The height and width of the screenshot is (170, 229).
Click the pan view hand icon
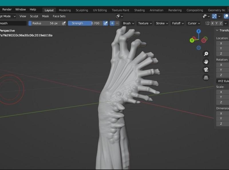206,62
